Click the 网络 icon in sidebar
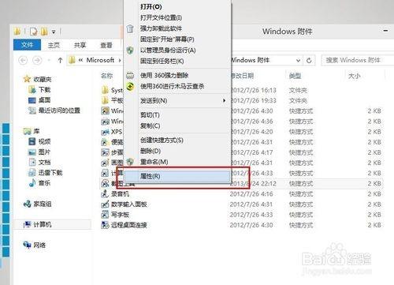The height and width of the screenshot is (285, 394). coord(27,245)
